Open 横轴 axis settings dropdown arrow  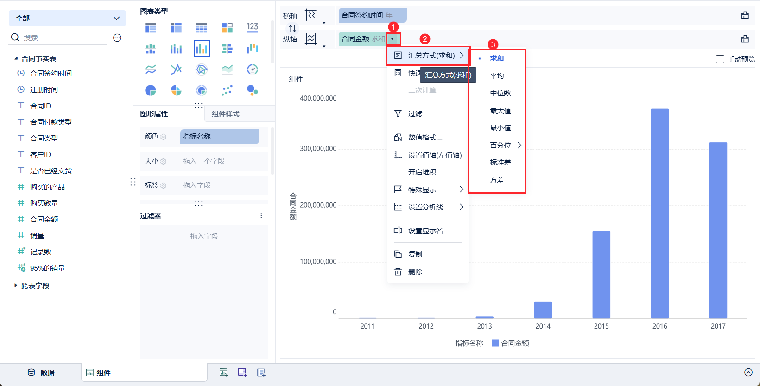click(x=324, y=22)
